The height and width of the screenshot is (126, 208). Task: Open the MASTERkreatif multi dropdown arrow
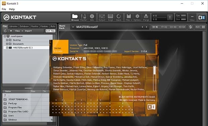coord(73,27)
